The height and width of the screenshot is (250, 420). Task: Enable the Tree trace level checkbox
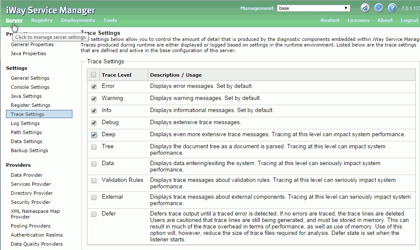[x=94, y=147]
